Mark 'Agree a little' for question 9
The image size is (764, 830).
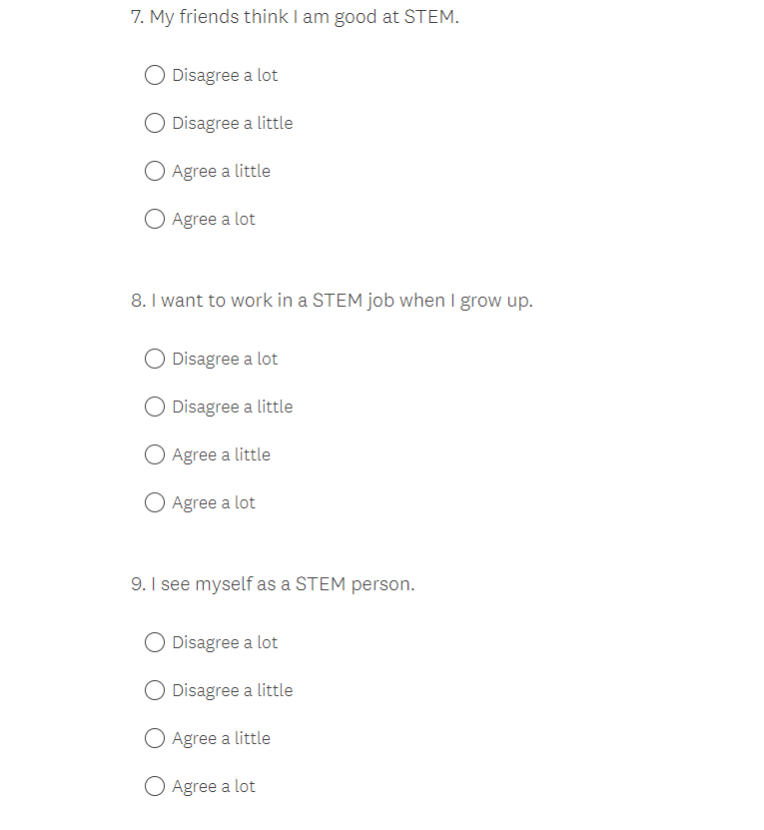pos(155,738)
